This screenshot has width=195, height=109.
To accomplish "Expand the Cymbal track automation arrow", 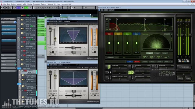I will point(19,42).
